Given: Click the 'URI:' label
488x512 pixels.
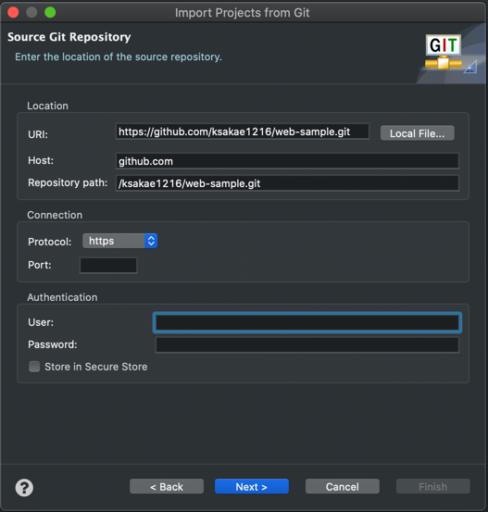Looking at the screenshot, I should [x=38, y=134].
